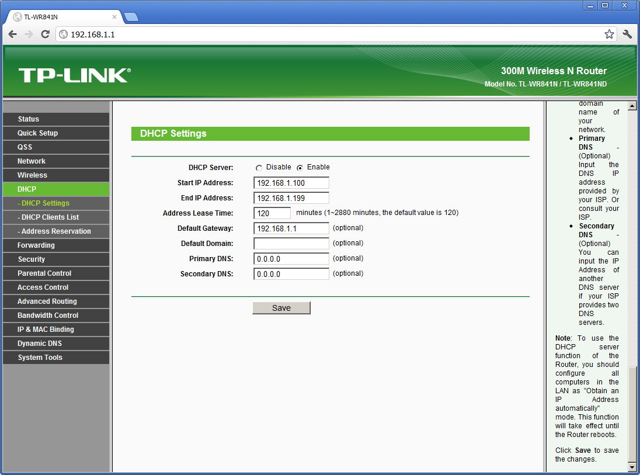The height and width of the screenshot is (475, 640).
Task: Click the Primary DNS field
Action: tap(291, 259)
